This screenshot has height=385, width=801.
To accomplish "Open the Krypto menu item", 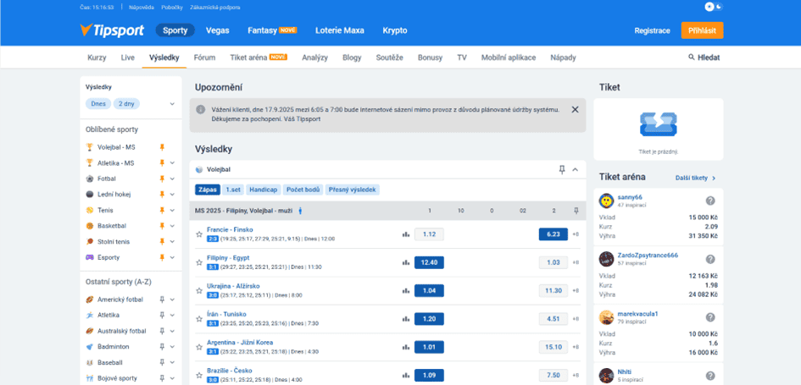I will (395, 30).
